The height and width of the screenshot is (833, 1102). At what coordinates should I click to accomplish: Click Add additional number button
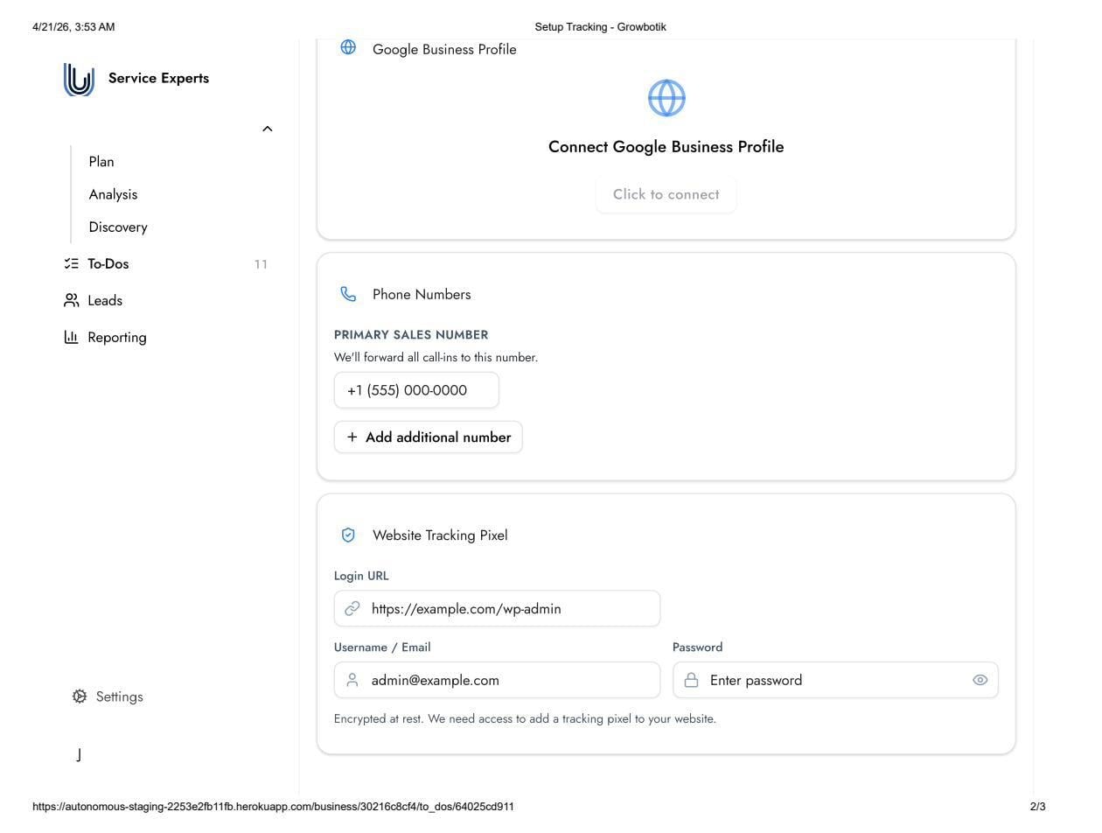point(429,437)
